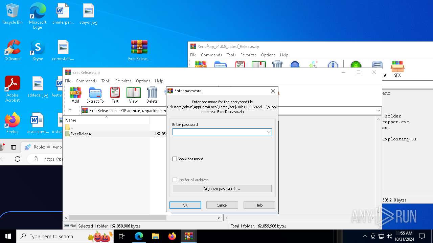Open Microsoft Edge from the taskbar
Screen dimensions: 433x243
[139, 236]
